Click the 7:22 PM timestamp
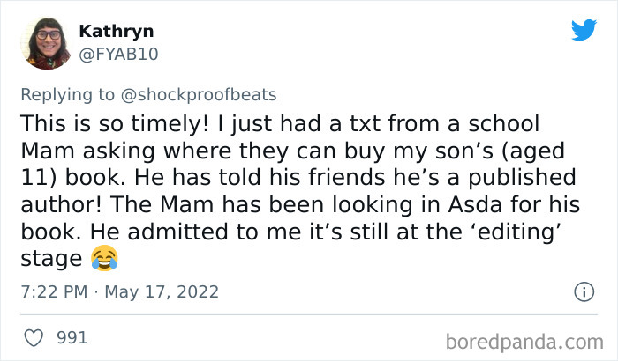 click(x=52, y=291)
